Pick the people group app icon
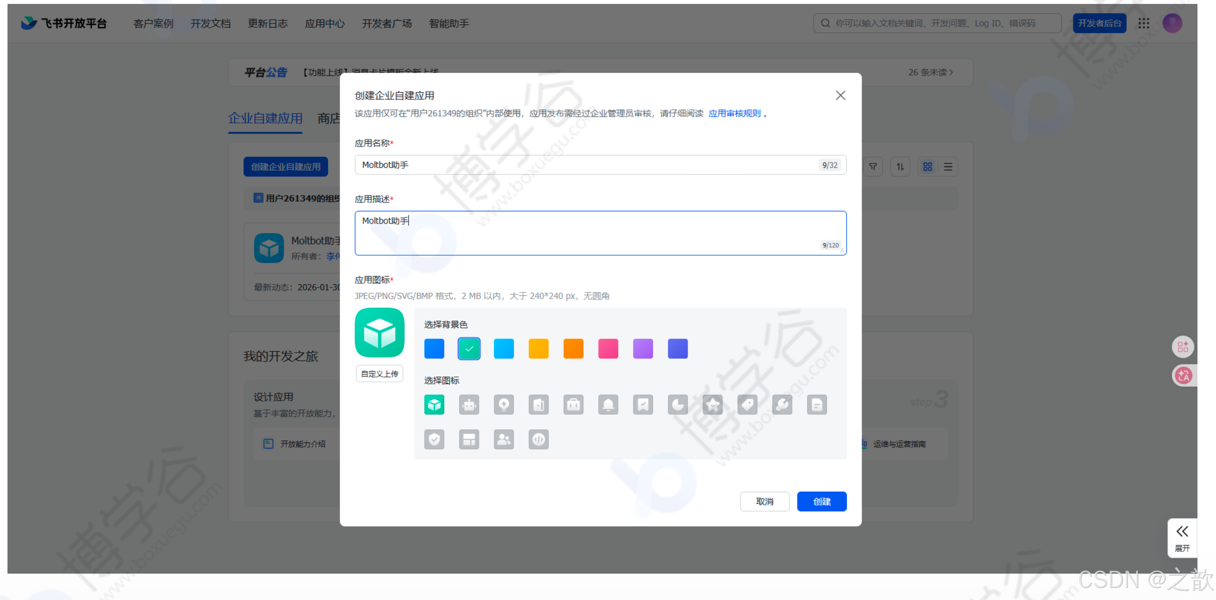The width and height of the screenshot is (1216, 600). coord(504,440)
